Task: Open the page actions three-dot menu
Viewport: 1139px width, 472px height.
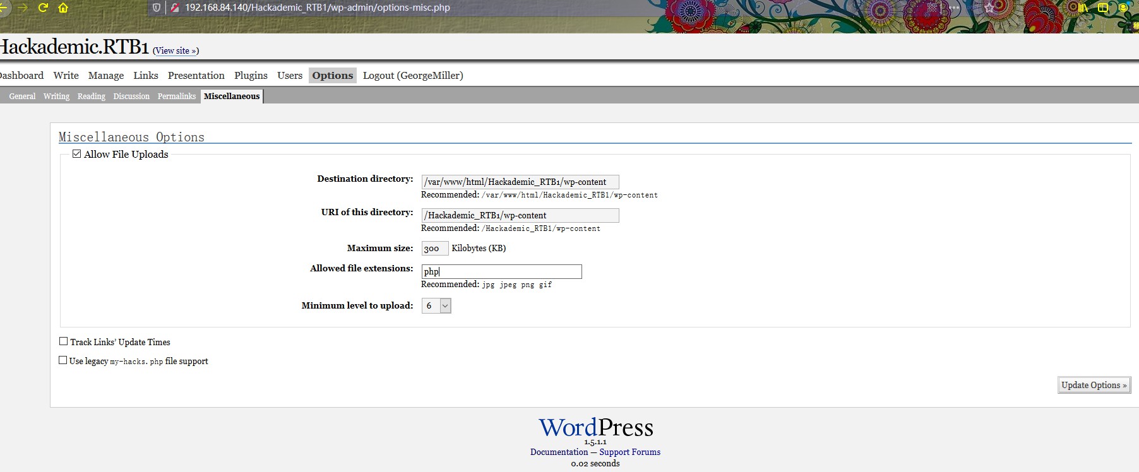Action: (954, 8)
